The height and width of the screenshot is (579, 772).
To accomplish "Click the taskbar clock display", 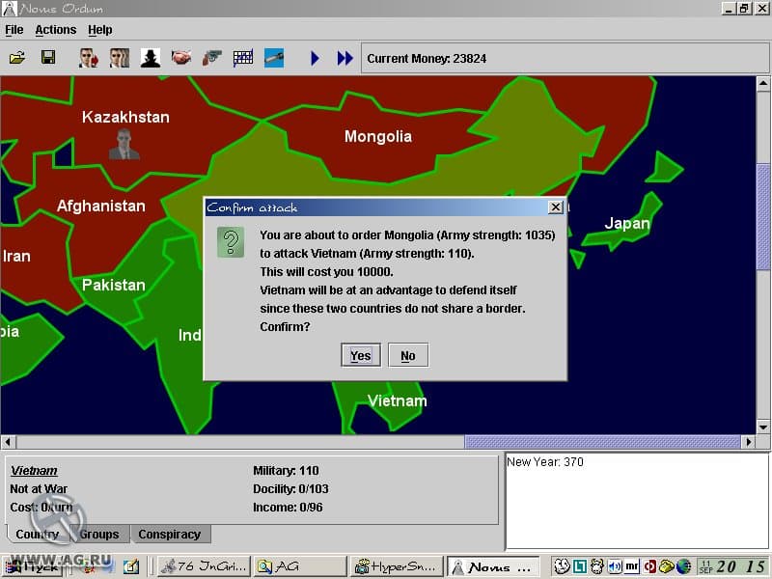I will coord(732,566).
